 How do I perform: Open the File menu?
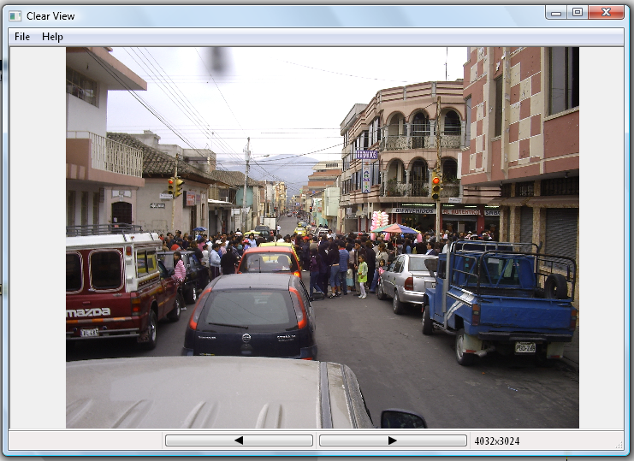22,37
